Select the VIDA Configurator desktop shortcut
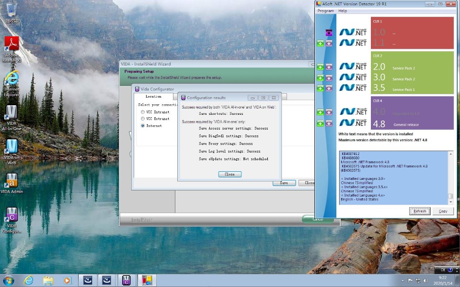This screenshot has width=460, height=287. click(x=11, y=220)
